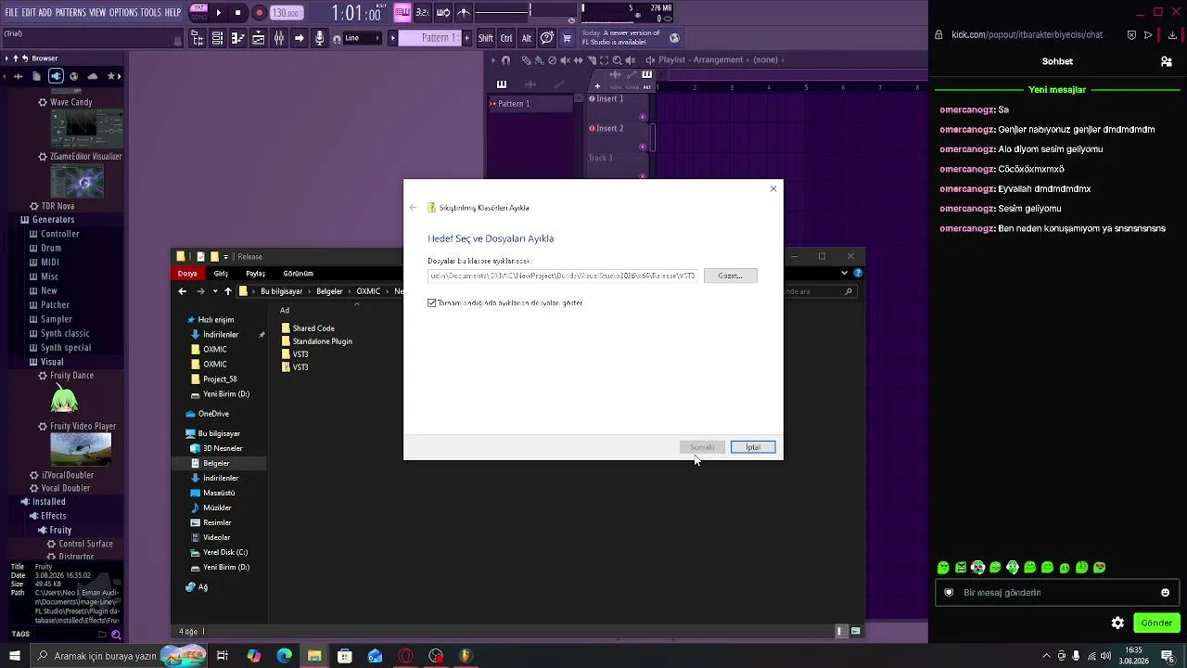
Task: Open the starred favorites tab in Browser
Action: [x=113, y=76]
